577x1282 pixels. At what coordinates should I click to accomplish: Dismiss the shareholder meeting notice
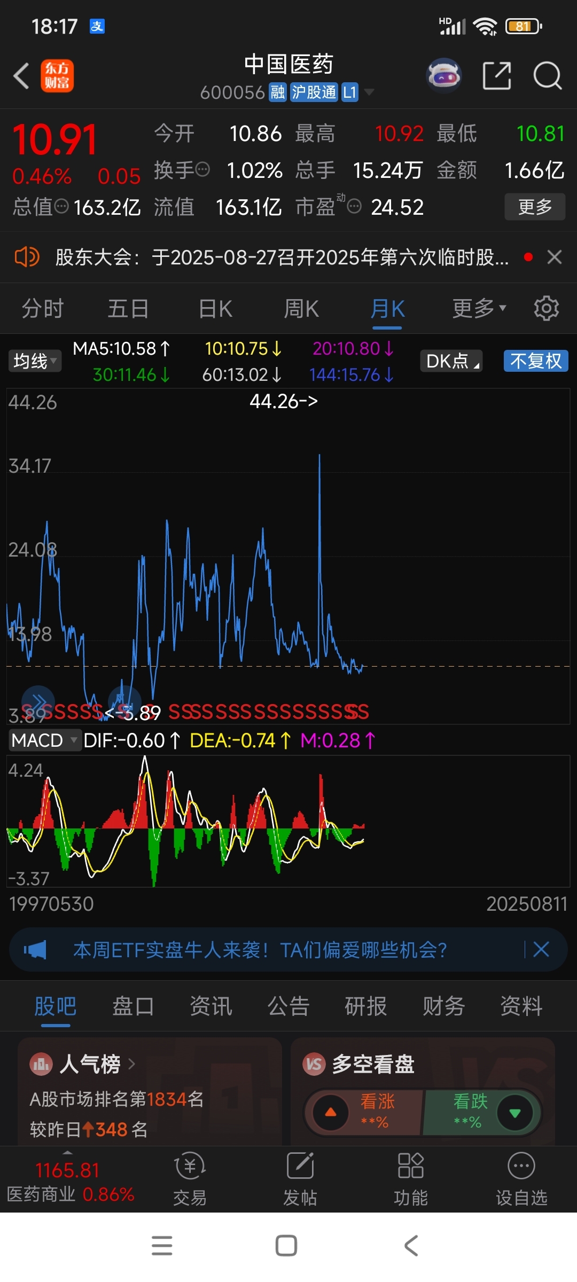pos(555,257)
